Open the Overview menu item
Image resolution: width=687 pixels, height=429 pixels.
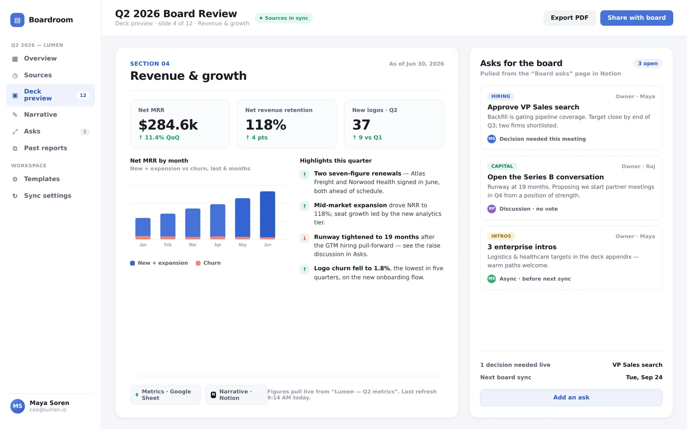click(x=50, y=59)
